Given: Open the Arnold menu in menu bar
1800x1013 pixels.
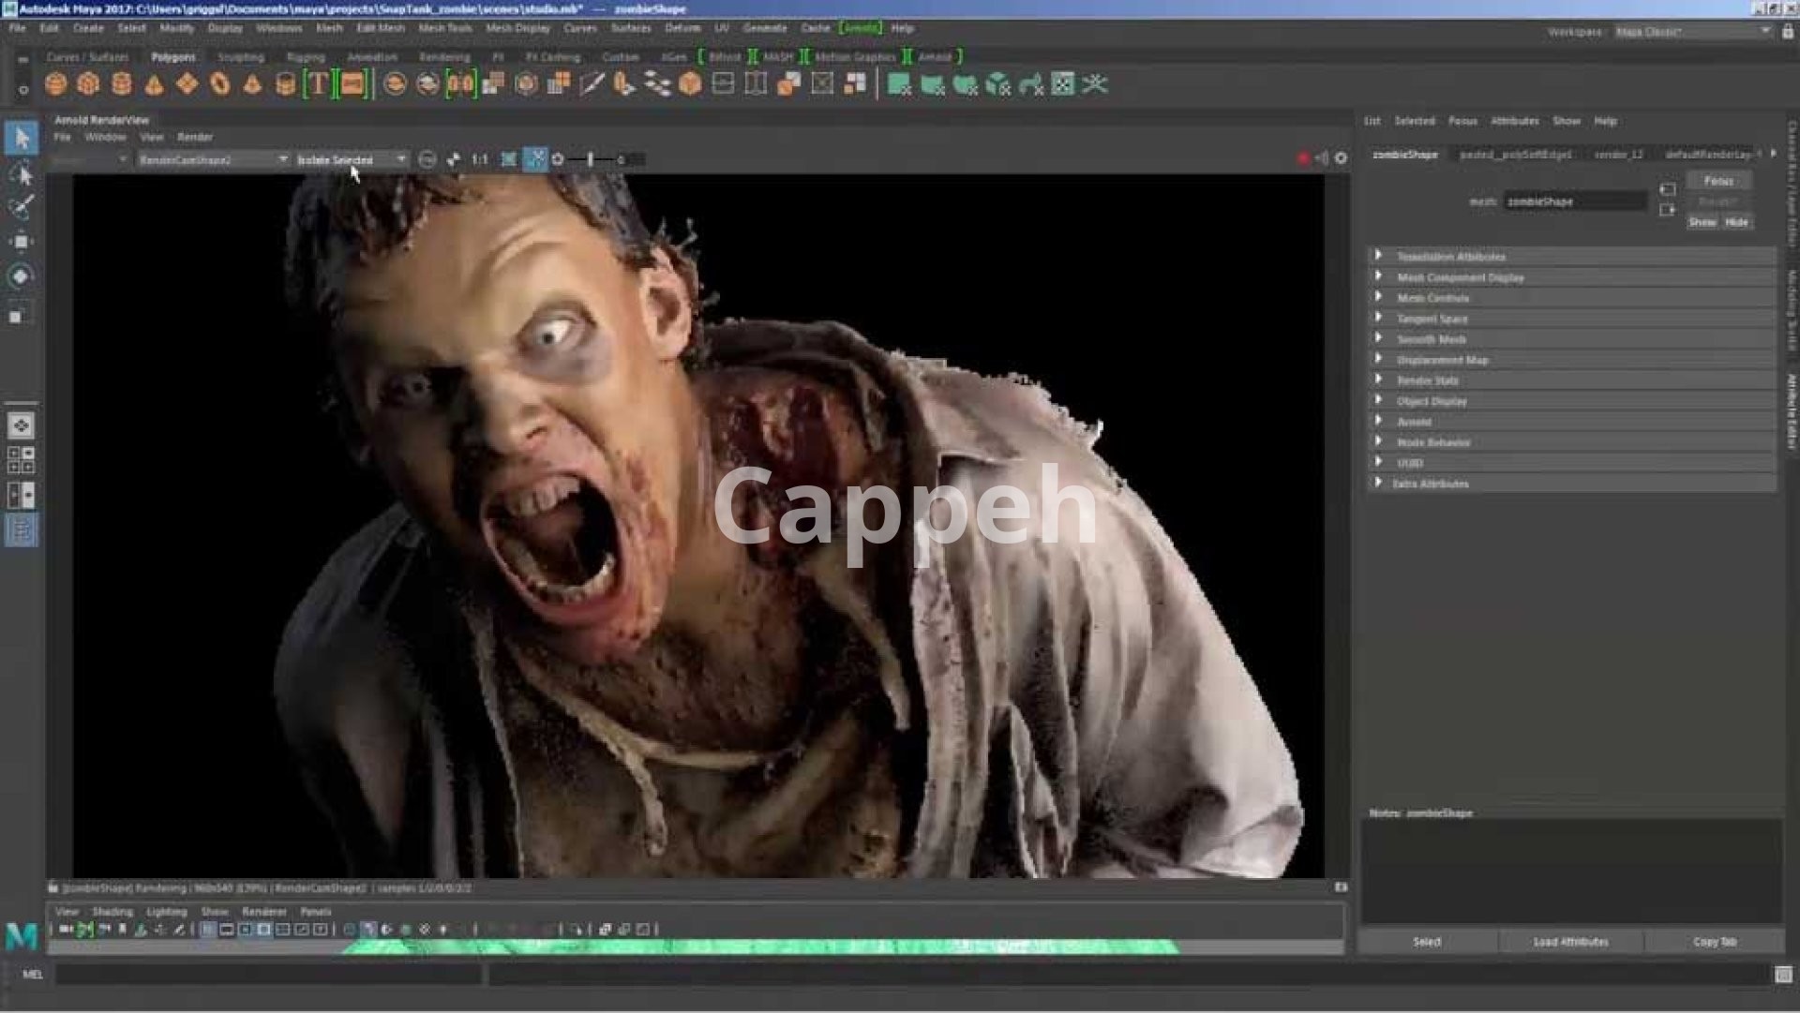Looking at the screenshot, I should coord(860,28).
